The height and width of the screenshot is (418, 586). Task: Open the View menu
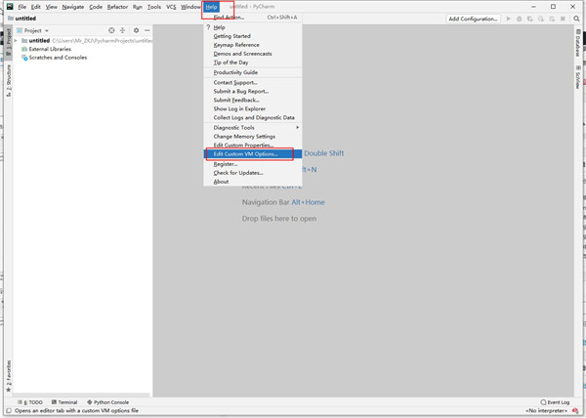(x=51, y=7)
